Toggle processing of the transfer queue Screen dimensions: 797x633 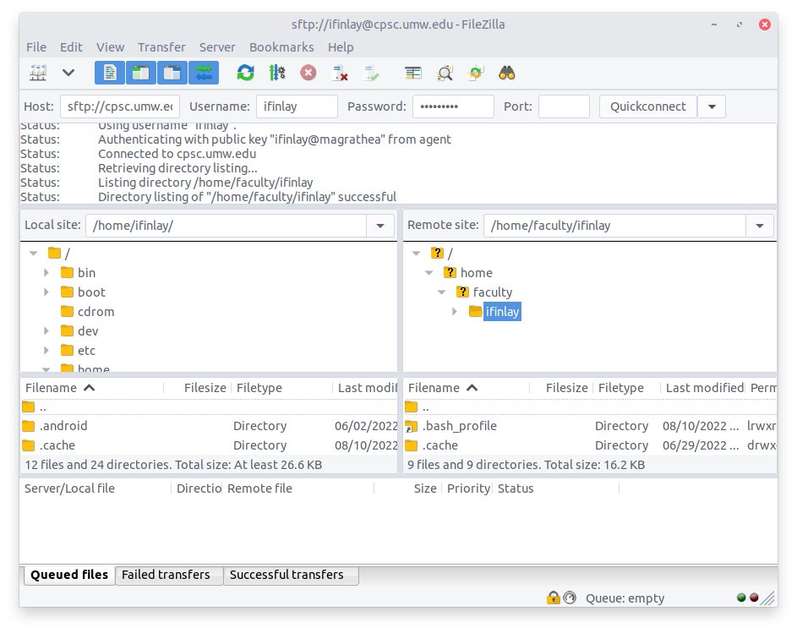click(277, 73)
